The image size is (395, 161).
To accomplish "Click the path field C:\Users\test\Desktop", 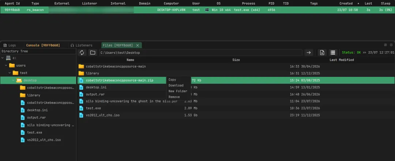I will coord(200,53).
